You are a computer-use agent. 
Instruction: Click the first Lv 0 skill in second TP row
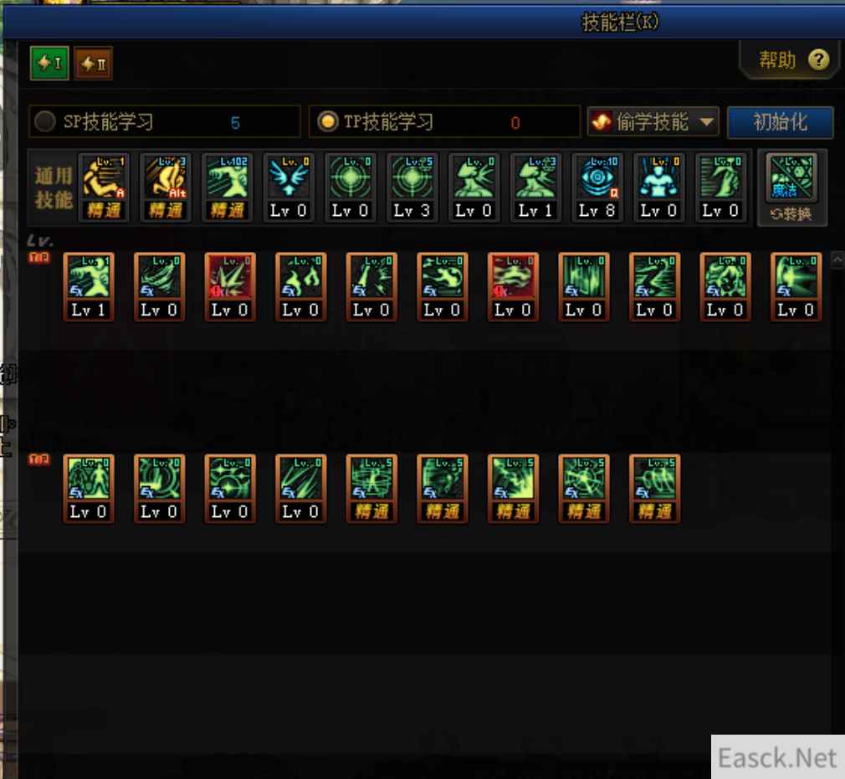click(x=89, y=489)
